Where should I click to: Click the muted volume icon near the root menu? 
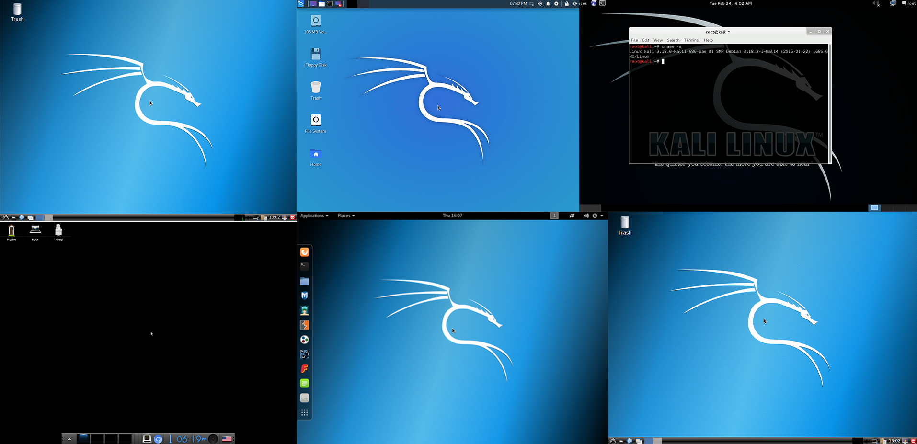pos(876,3)
